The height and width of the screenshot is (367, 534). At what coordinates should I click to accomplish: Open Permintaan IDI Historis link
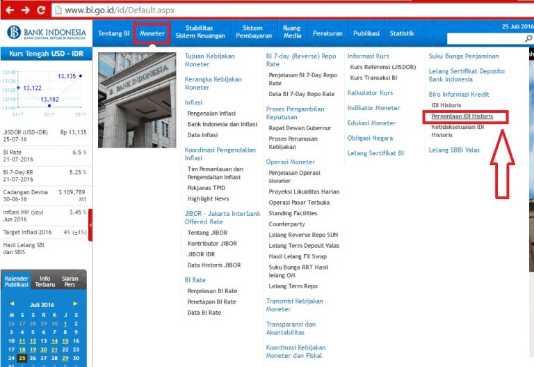click(462, 116)
